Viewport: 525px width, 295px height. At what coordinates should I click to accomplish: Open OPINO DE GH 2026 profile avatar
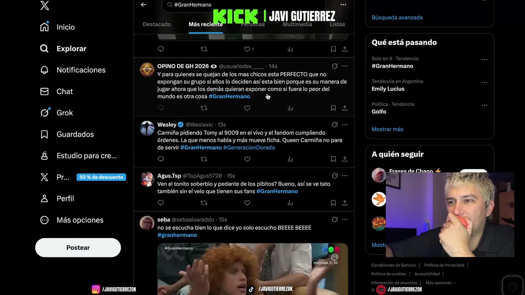click(x=147, y=70)
